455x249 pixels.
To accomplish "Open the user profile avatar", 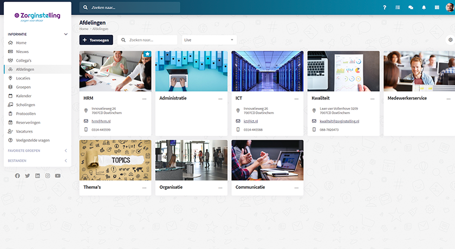I will [450, 8].
